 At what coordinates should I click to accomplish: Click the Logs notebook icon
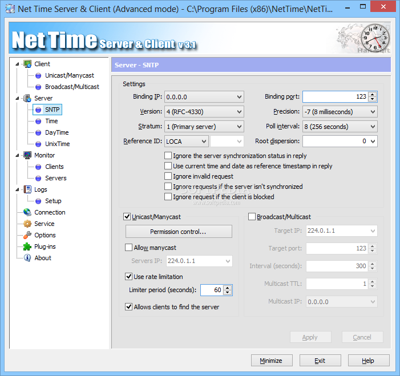[27, 189]
